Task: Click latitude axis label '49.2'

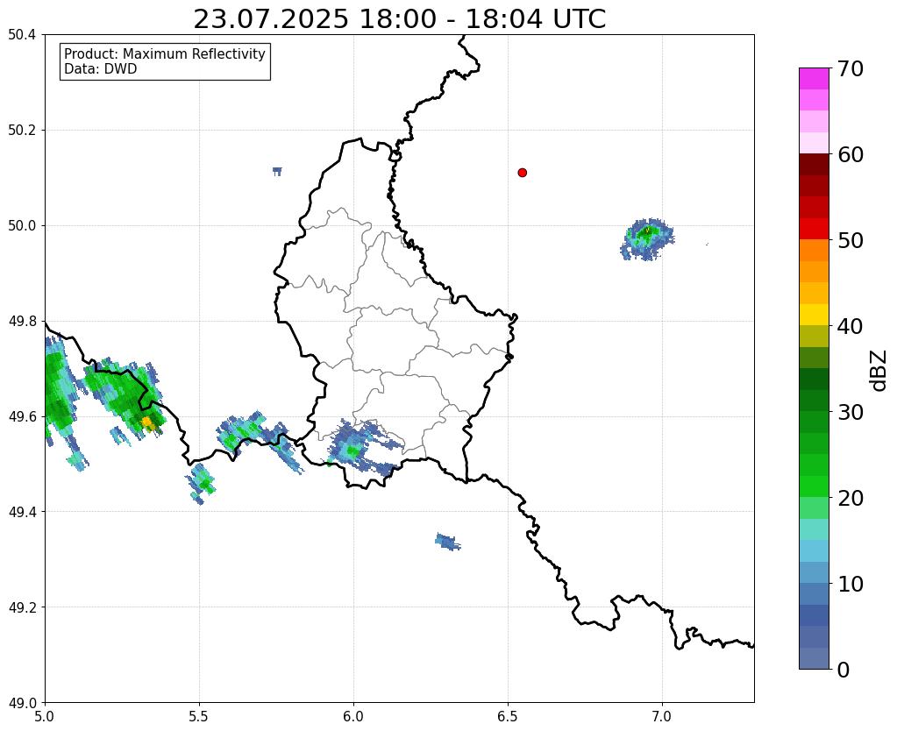Action: coord(22,607)
